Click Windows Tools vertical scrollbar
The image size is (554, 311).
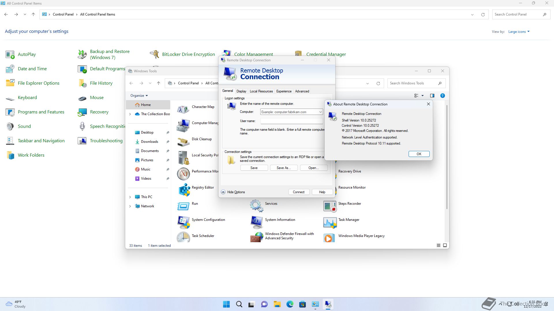click(x=447, y=157)
